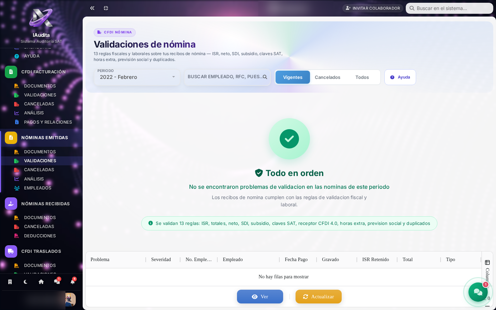Open the chat messages icon with badge
Screen dimensions: 496x310
coord(57,281)
